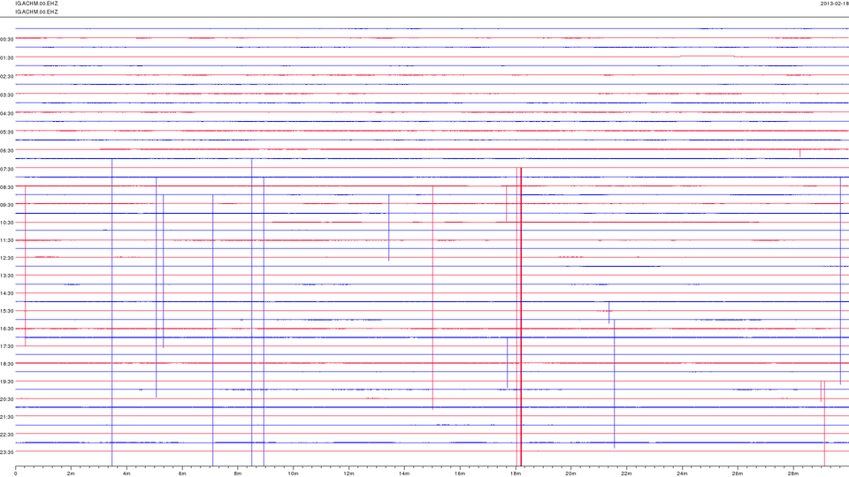Viewport: 849px width, 477px height.
Task: Click the 6m axis tick label
Action: [x=182, y=473]
